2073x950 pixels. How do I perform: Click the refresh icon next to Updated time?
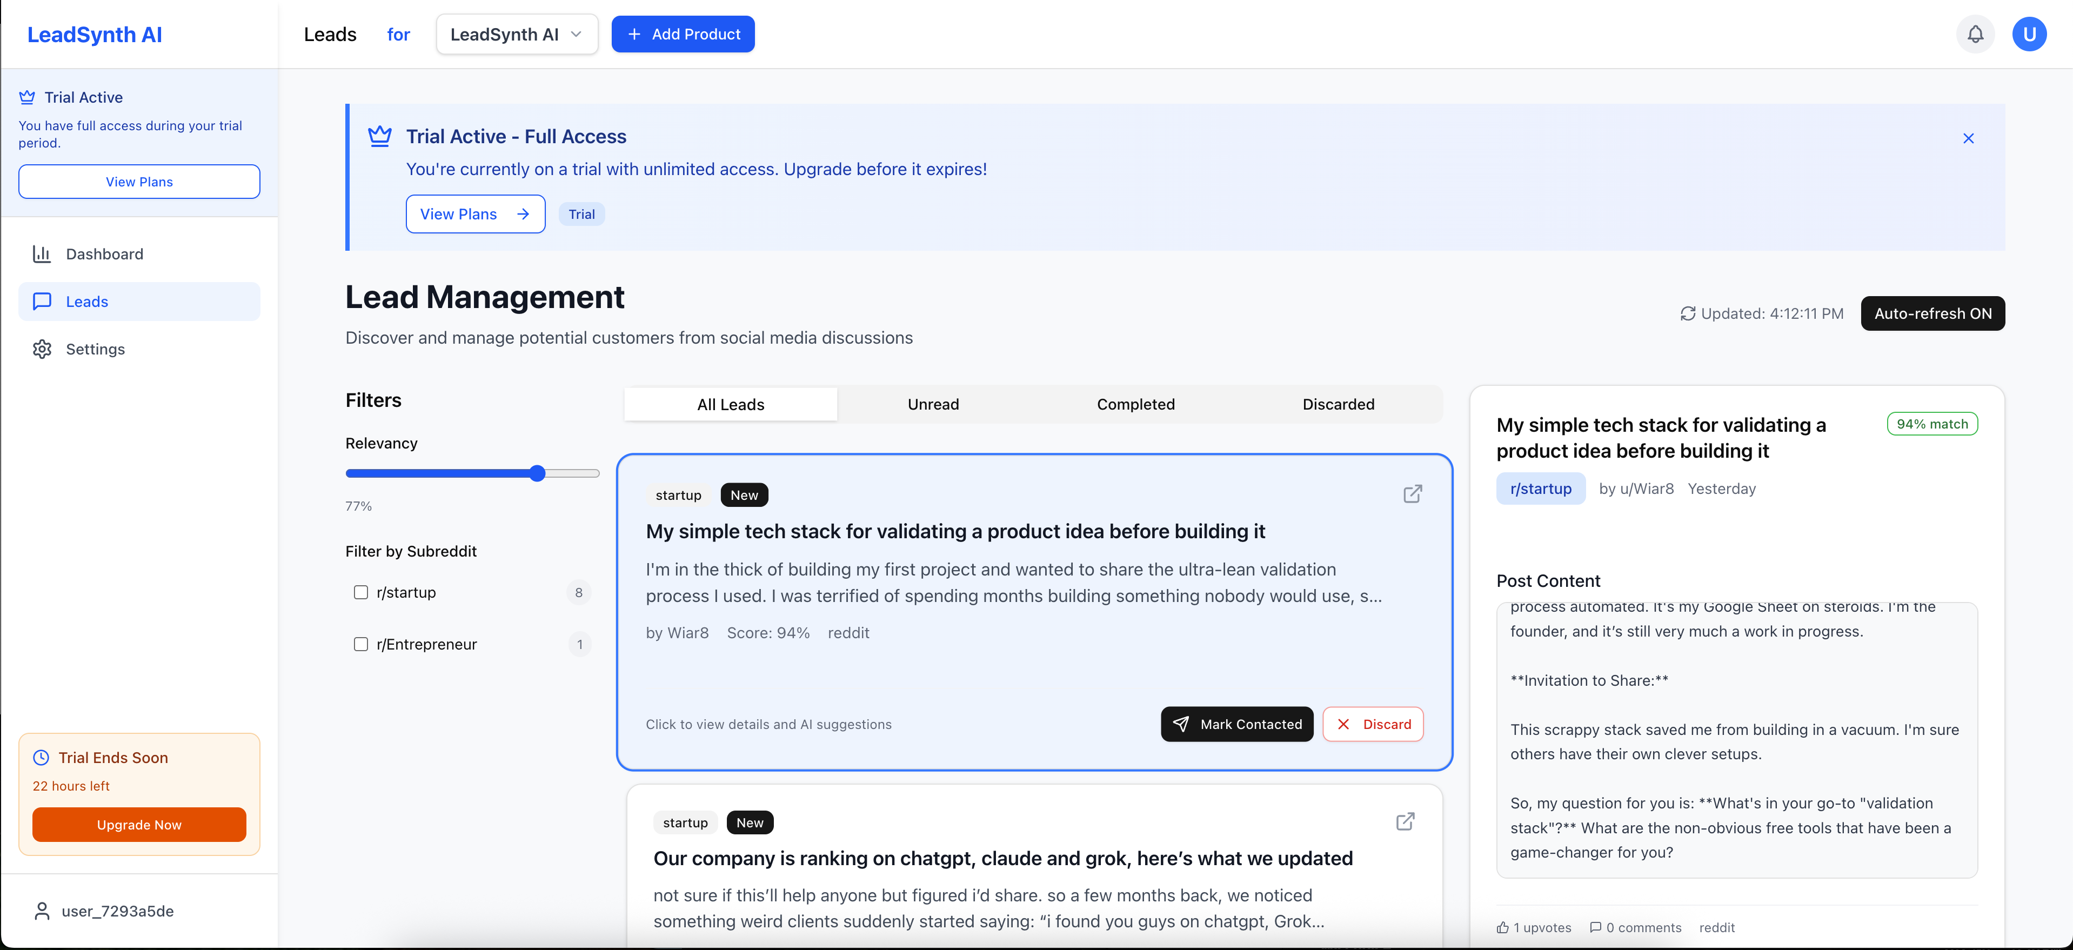pyautogui.click(x=1688, y=314)
